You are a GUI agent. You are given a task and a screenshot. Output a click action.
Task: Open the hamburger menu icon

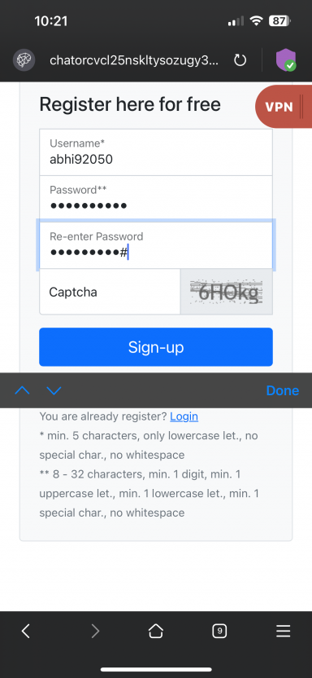(283, 632)
